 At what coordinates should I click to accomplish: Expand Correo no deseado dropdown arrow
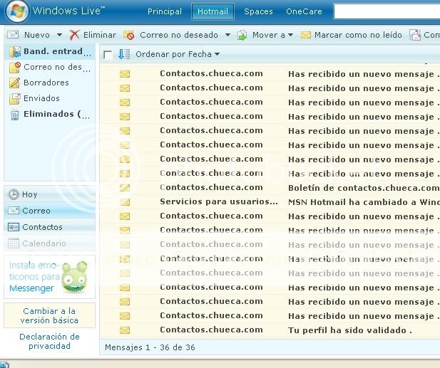pyautogui.click(x=228, y=35)
